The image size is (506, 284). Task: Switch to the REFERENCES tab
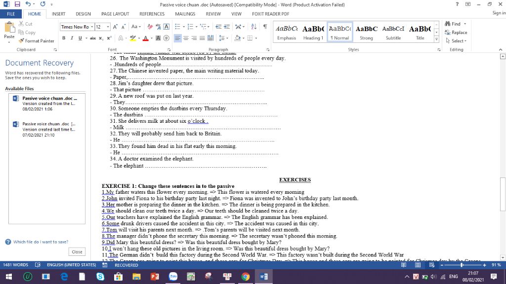point(152,14)
